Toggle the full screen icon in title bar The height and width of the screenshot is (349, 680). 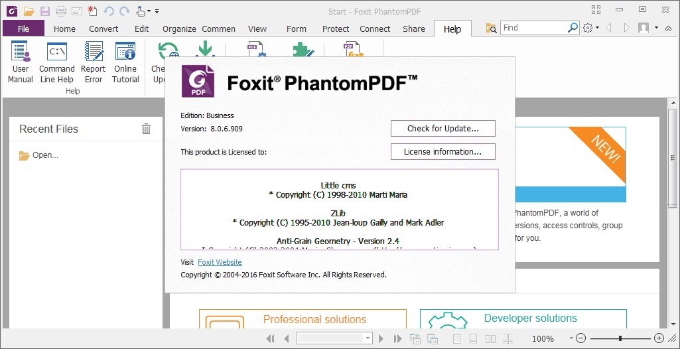coord(596,9)
